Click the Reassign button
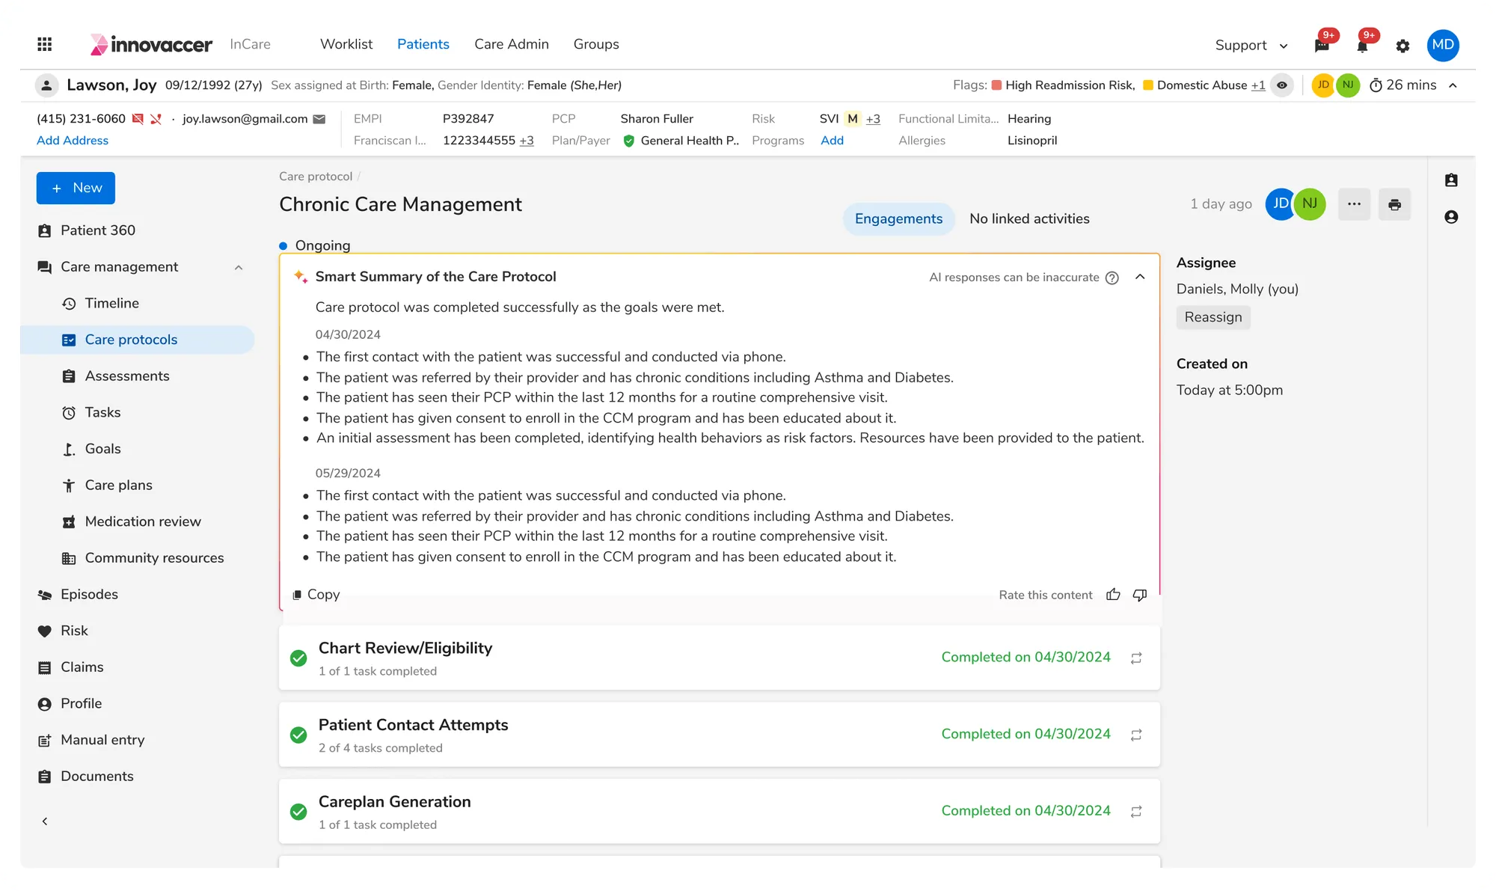The width and height of the screenshot is (1496, 891). (x=1213, y=317)
